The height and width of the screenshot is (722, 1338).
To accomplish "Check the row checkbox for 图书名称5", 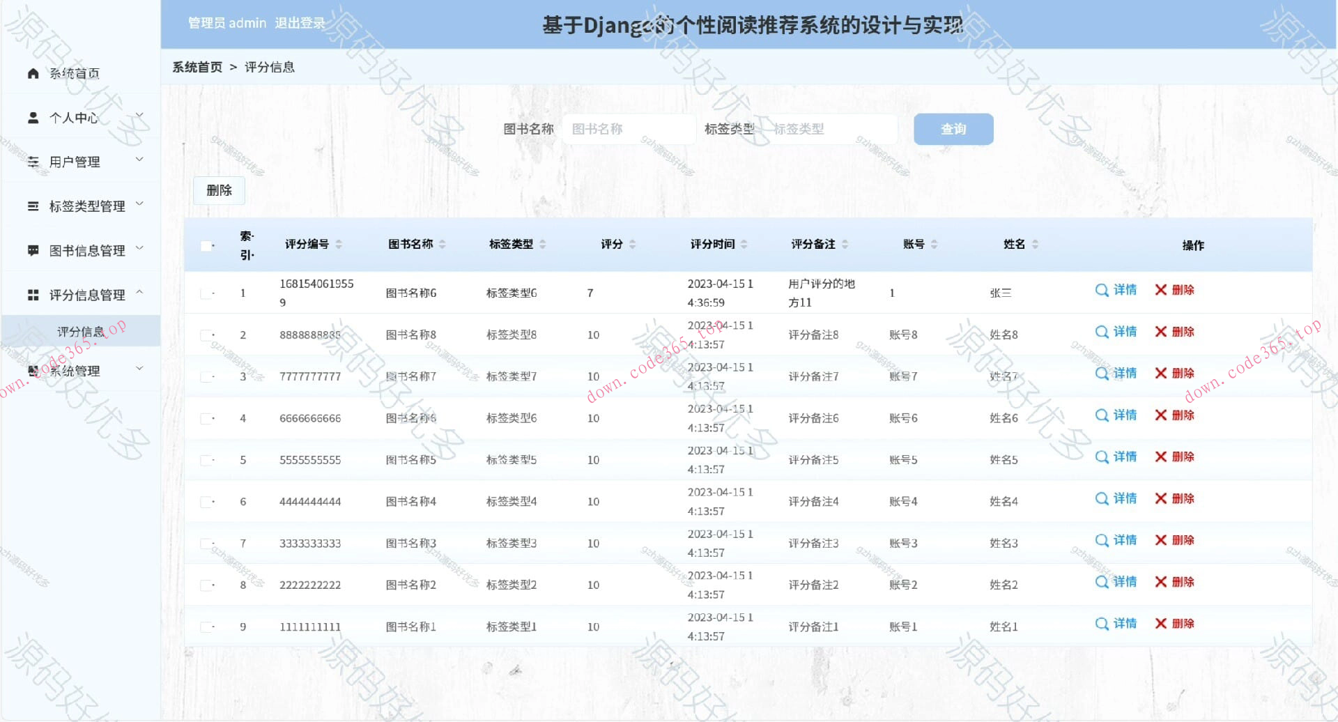I will 205,459.
